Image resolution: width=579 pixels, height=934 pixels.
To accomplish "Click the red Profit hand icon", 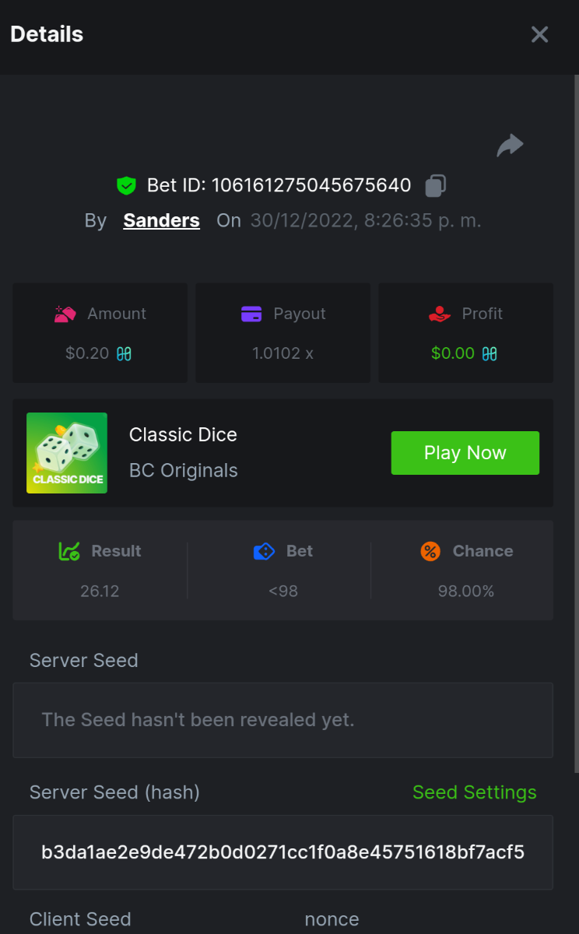I will 440,314.
